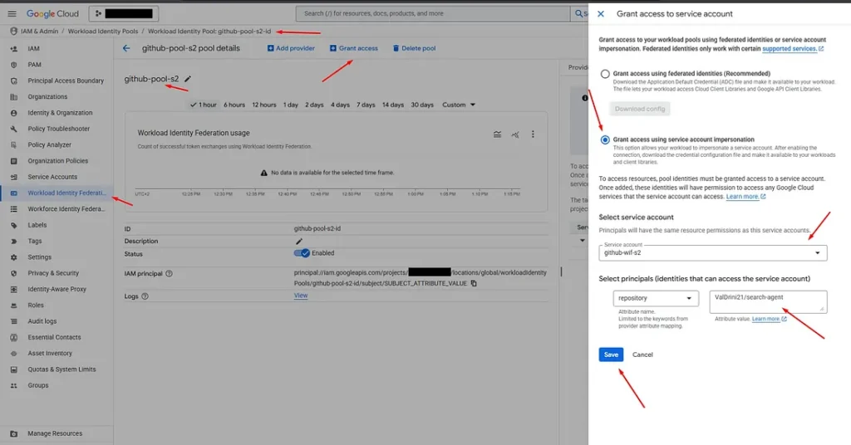Copy the IAM principal value
The height and width of the screenshot is (445, 851).
click(x=474, y=283)
